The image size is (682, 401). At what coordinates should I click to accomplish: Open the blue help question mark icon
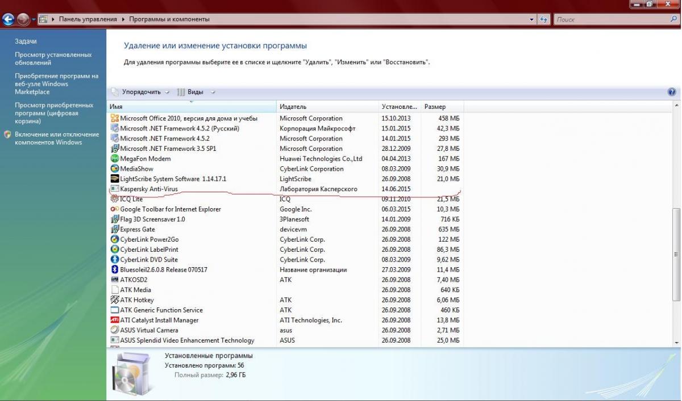point(672,92)
